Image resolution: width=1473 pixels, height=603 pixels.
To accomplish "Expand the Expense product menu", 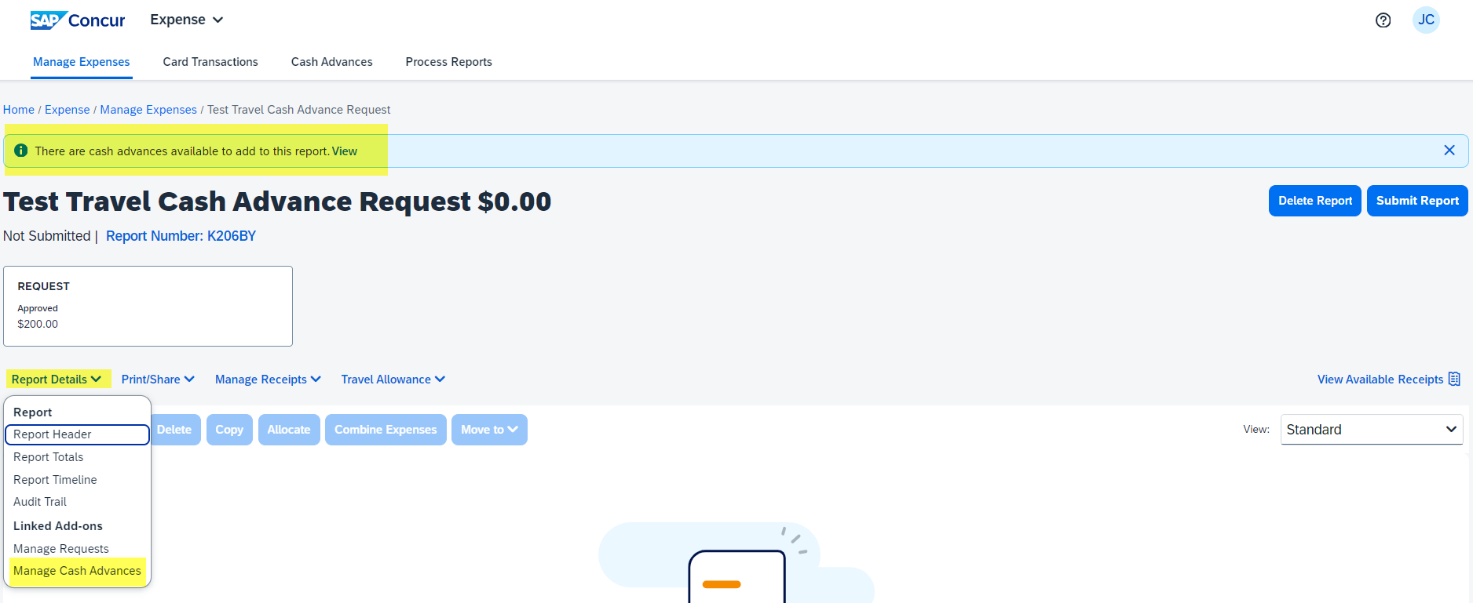I will tap(187, 20).
